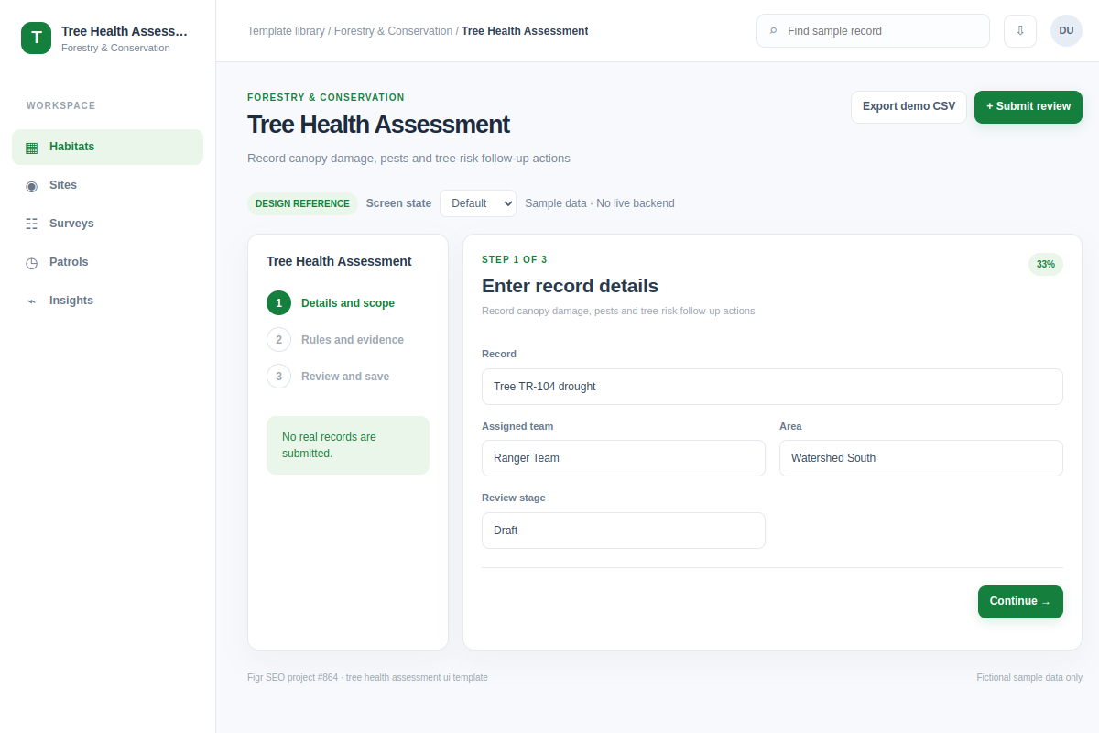This screenshot has width=1099, height=733.
Task: Open Forestry & Conservation breadcrumb link
Action: coord(393,31)
